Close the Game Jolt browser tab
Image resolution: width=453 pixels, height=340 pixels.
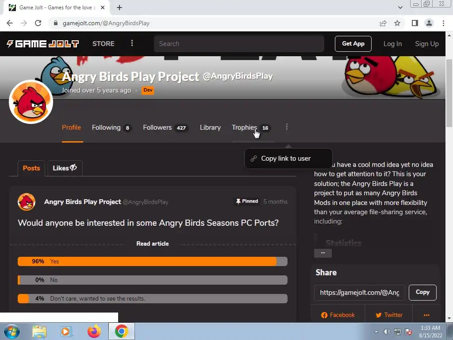(x=103, y=8)
